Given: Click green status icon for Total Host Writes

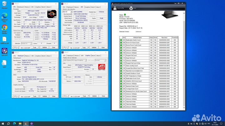Looking at the screenshot, I should (121, 102).
